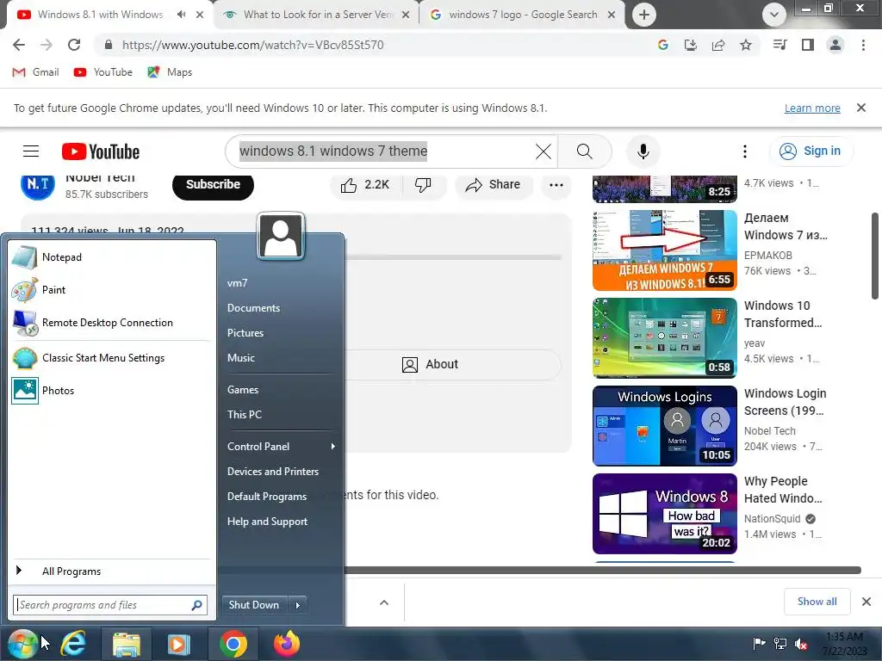Open the Chrome customize three-dot menu
Viewport: 882px width, 661px height.
pos(863,45)
